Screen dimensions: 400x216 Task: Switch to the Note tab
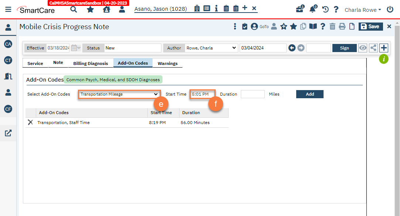pos(58,63)
